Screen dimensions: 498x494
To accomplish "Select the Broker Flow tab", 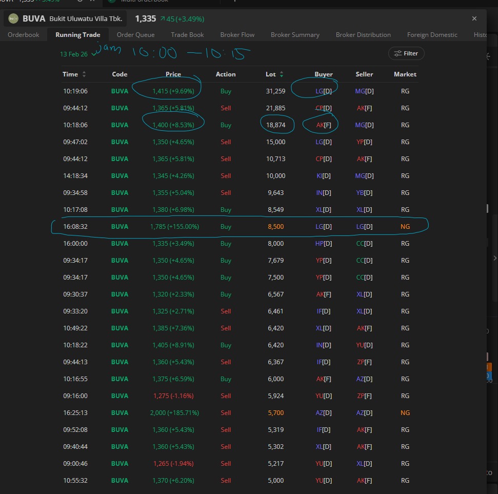I will tap(237, 35).
